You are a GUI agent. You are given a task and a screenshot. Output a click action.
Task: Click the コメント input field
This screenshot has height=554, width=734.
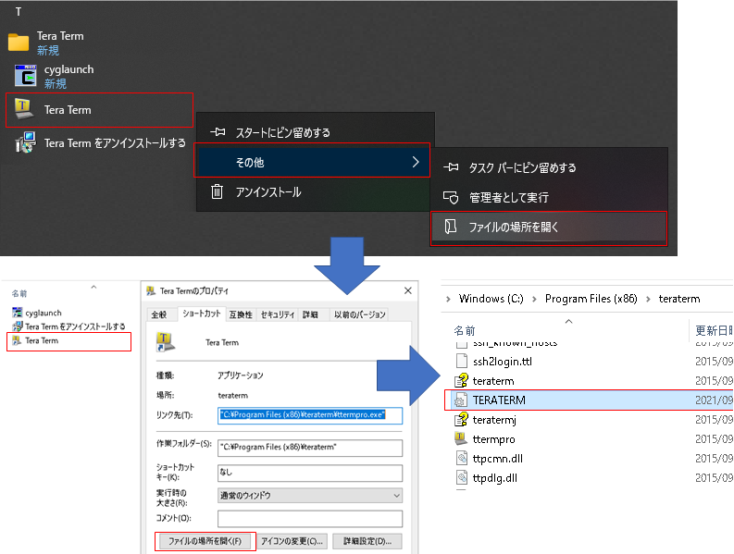tap(310, 519)
